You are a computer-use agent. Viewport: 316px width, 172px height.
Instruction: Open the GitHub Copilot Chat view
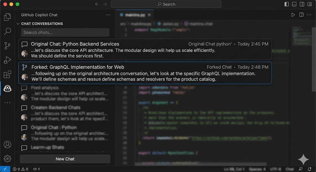[7, 89]
